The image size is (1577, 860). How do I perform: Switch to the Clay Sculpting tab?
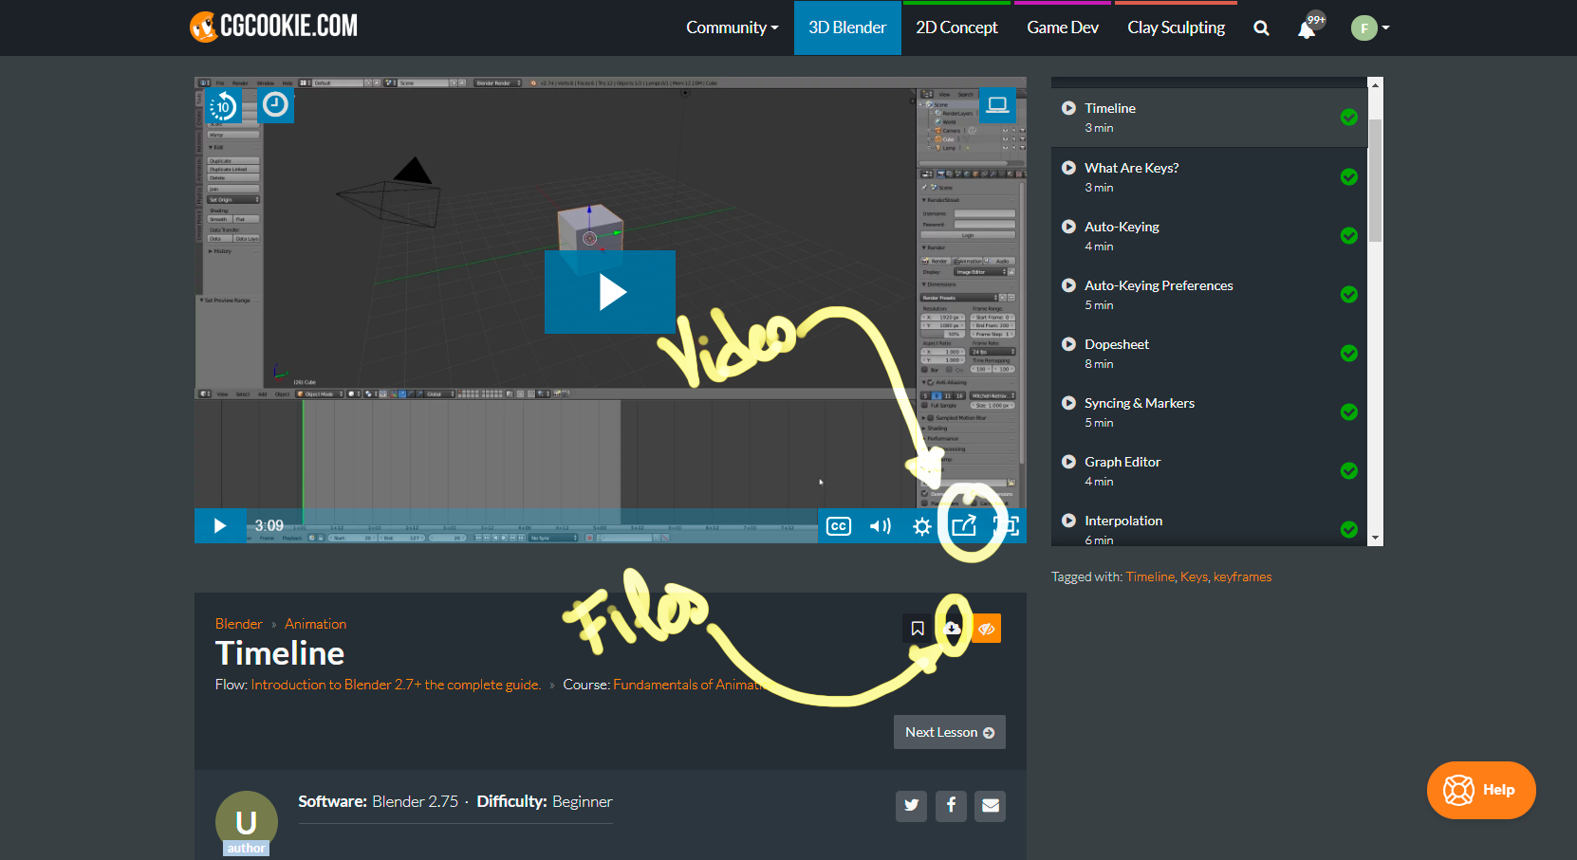pyautogui.click(x=1176, y=28)
